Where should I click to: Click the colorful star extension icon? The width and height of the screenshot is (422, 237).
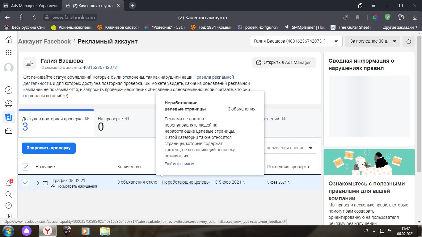pos(375,18)
